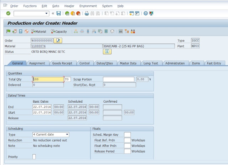Screen dimensions: 228x165
Task: Switch to the Master Data tab
Action: point(128,63)
